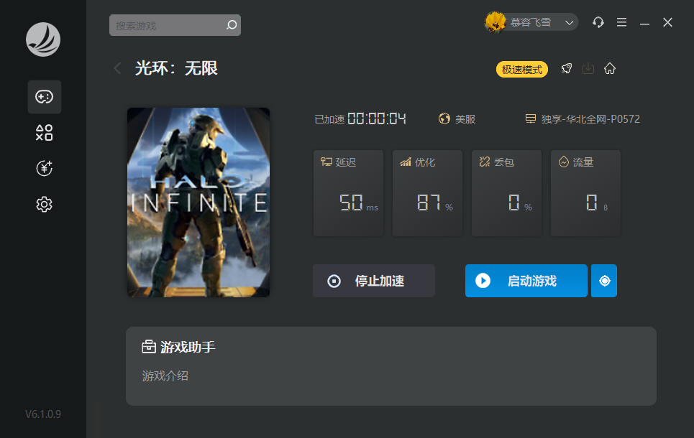Click the 延迟 latency card
694x438 pixels.
(x=348, y=192)
